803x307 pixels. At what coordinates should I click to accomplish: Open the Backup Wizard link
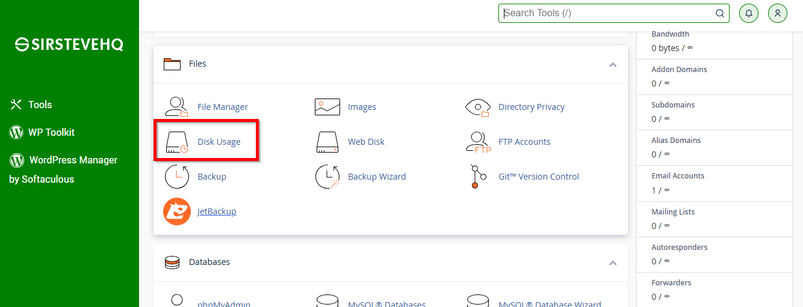(x=377, y=177)
